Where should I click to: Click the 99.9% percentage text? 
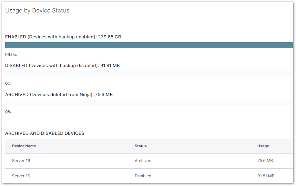(11, 55)
